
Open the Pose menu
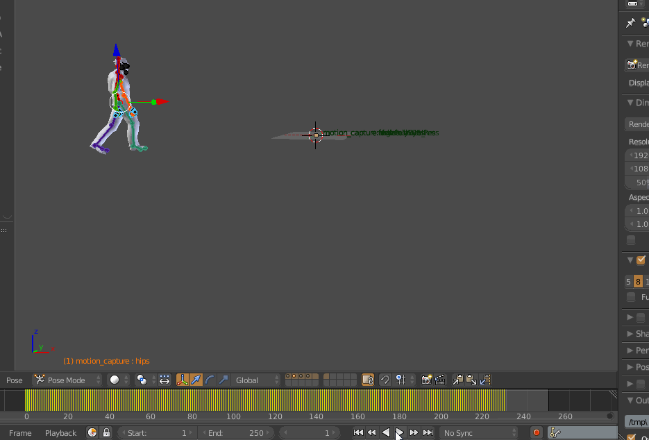tap(14, 380)
